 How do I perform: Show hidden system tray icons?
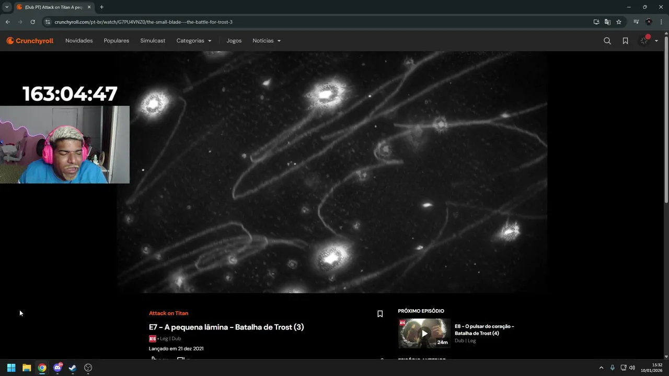[601, 368]
